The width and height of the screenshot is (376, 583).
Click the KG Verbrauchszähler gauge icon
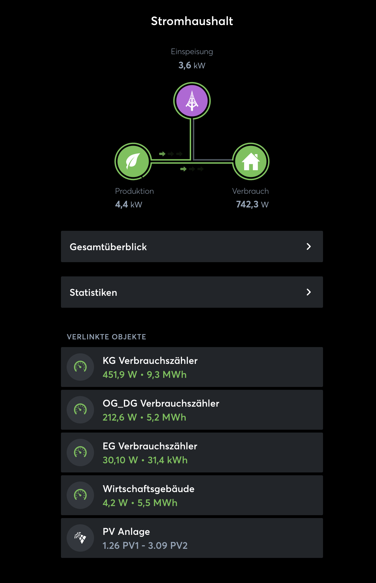tap(80, 367)
